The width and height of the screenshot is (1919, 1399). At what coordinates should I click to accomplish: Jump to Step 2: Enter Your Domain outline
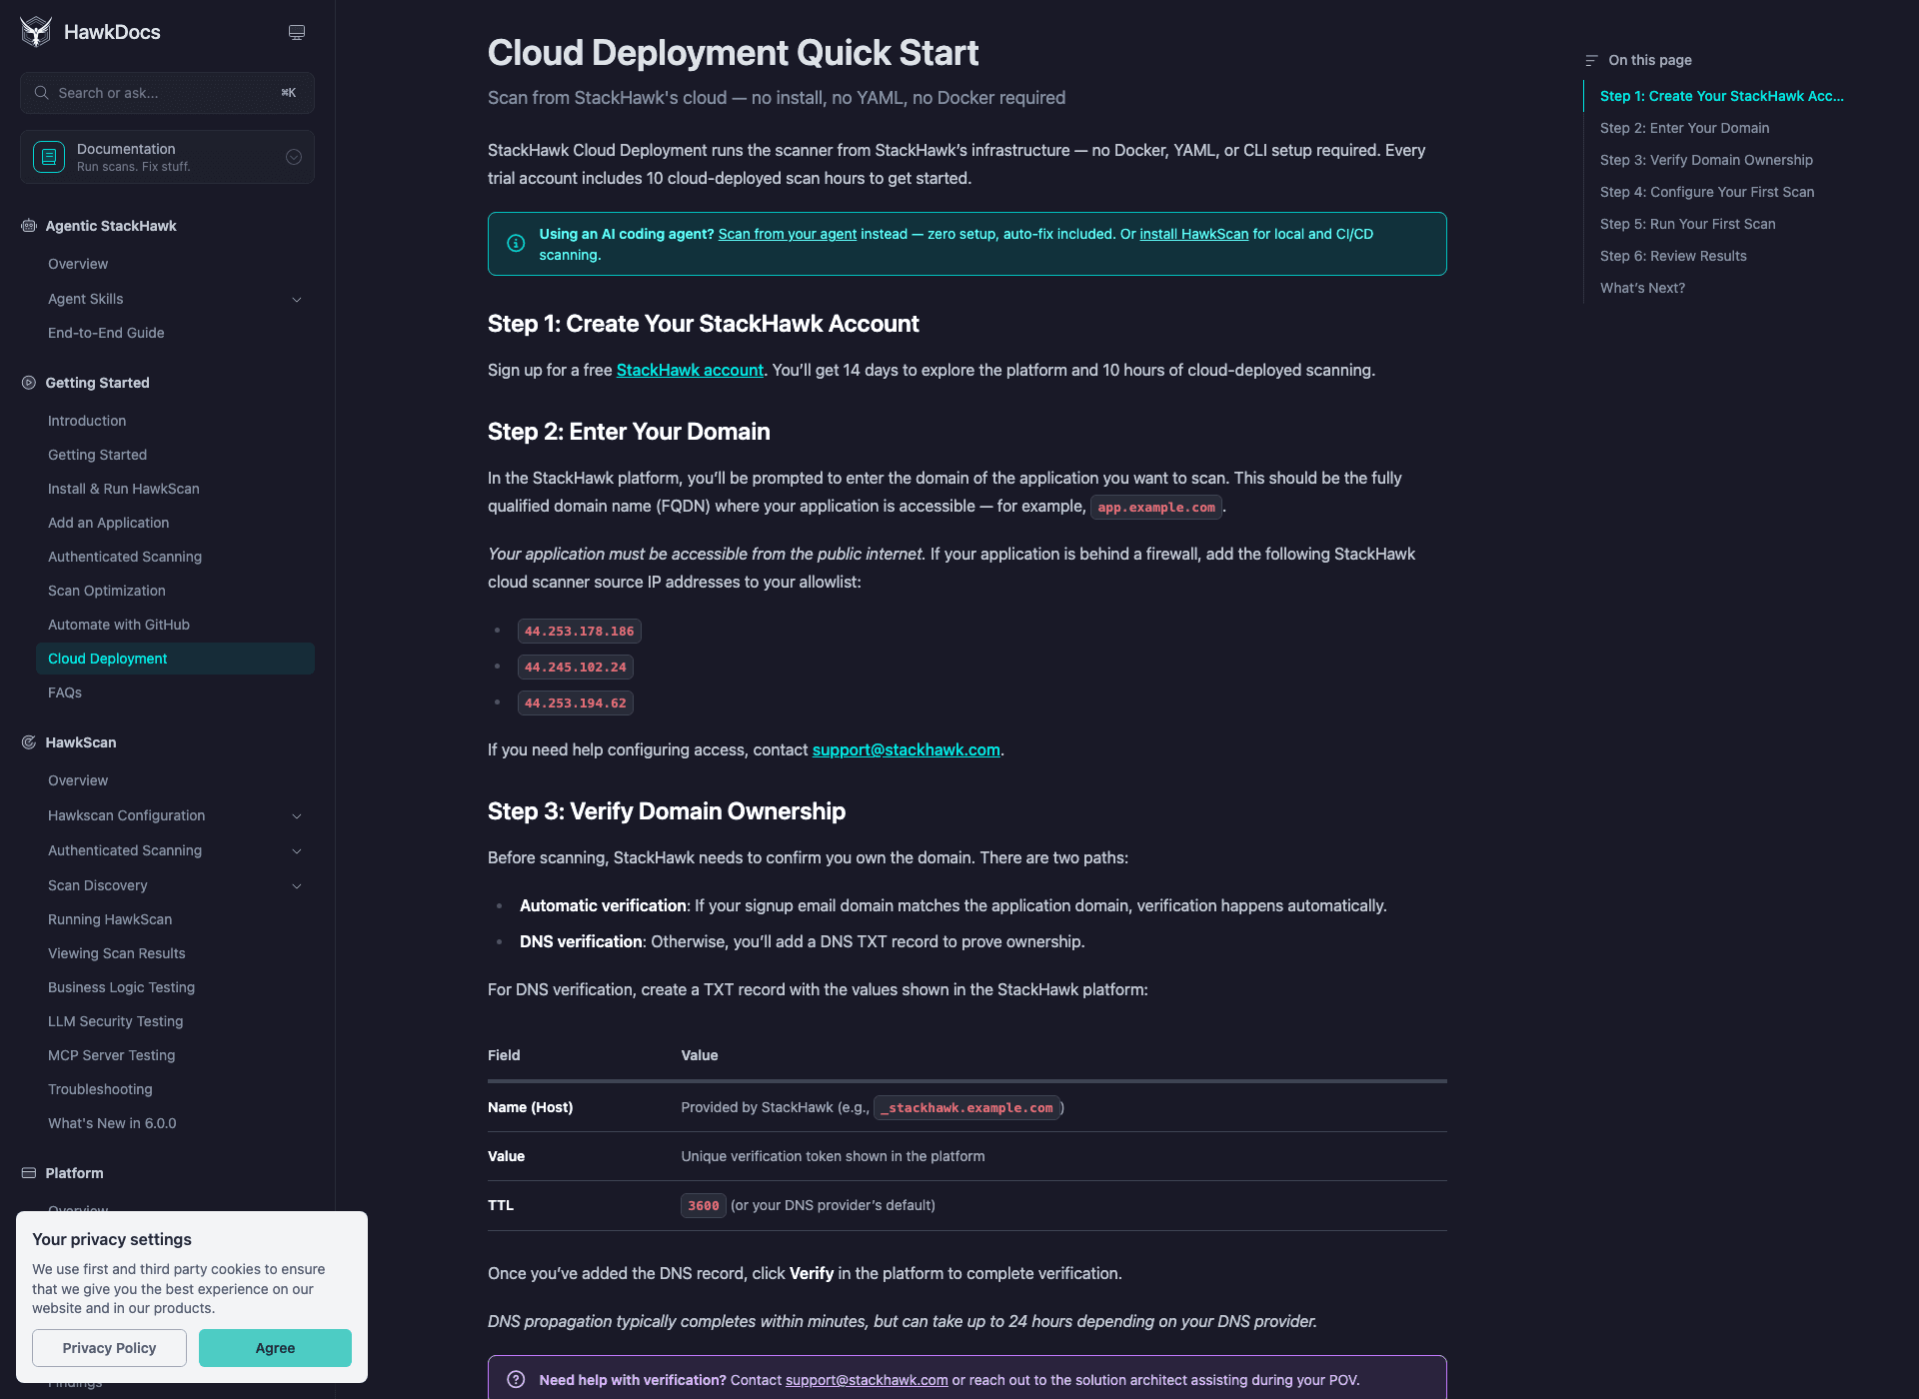(1684, 128)
